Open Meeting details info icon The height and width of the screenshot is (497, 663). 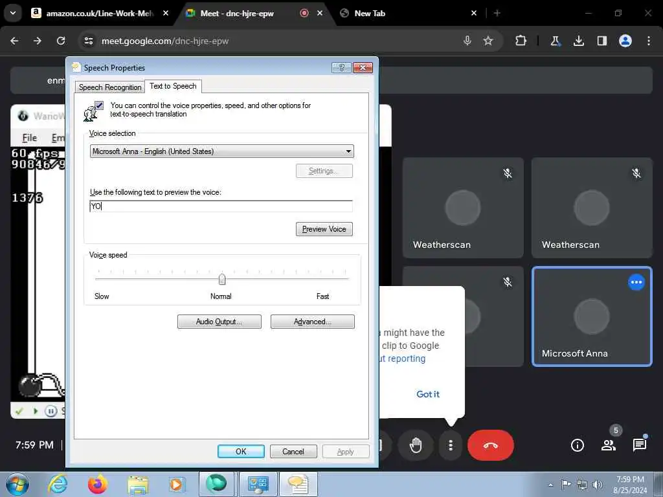tap(577, 445)
